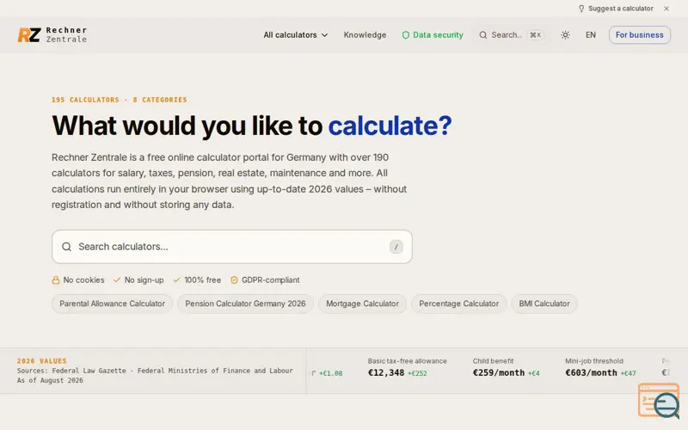Click the magnifier icon in header search
Screen dimensions: 688x430
coord(483,34)
